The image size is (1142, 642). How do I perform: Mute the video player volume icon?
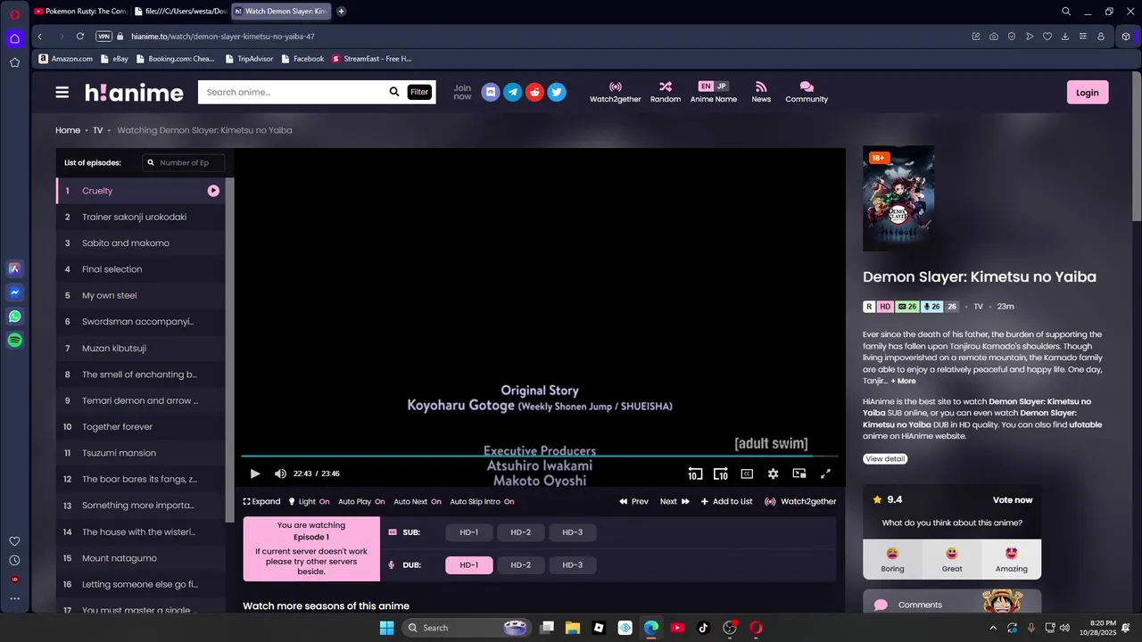tap(280, 473)
